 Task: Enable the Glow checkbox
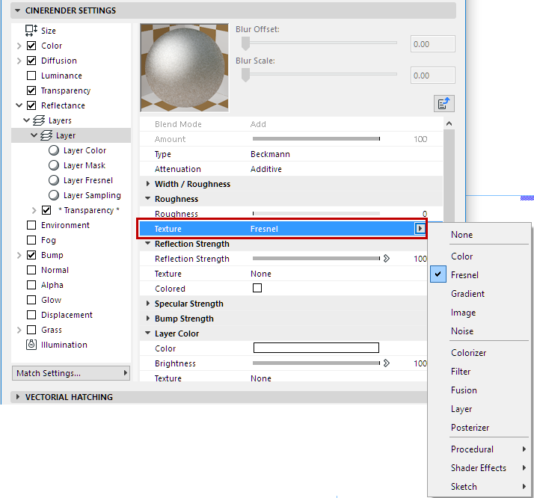pos(31,300)
